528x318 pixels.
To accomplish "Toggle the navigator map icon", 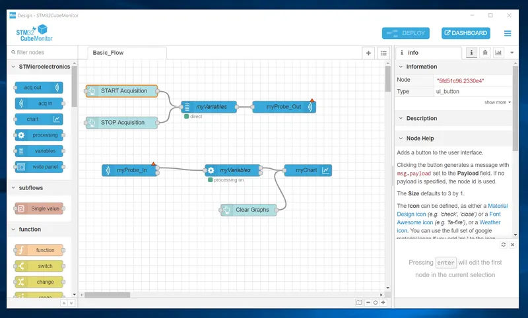I will click(x=359, y=303).
